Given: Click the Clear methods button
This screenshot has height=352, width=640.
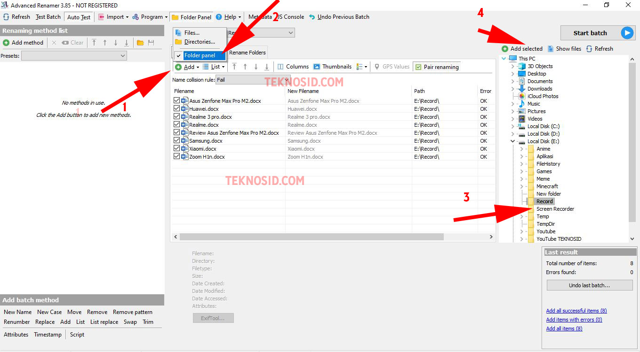Looking at the screenshot, I should click(x=72, y=43).
